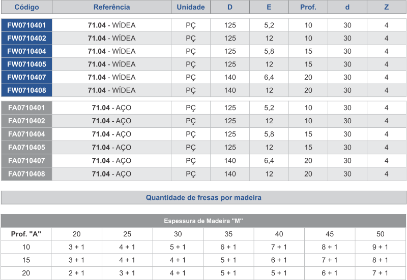Viewport: 407px width, 280px height.
Task: Select steel product code FA0710401
Action: coord(26,108)
